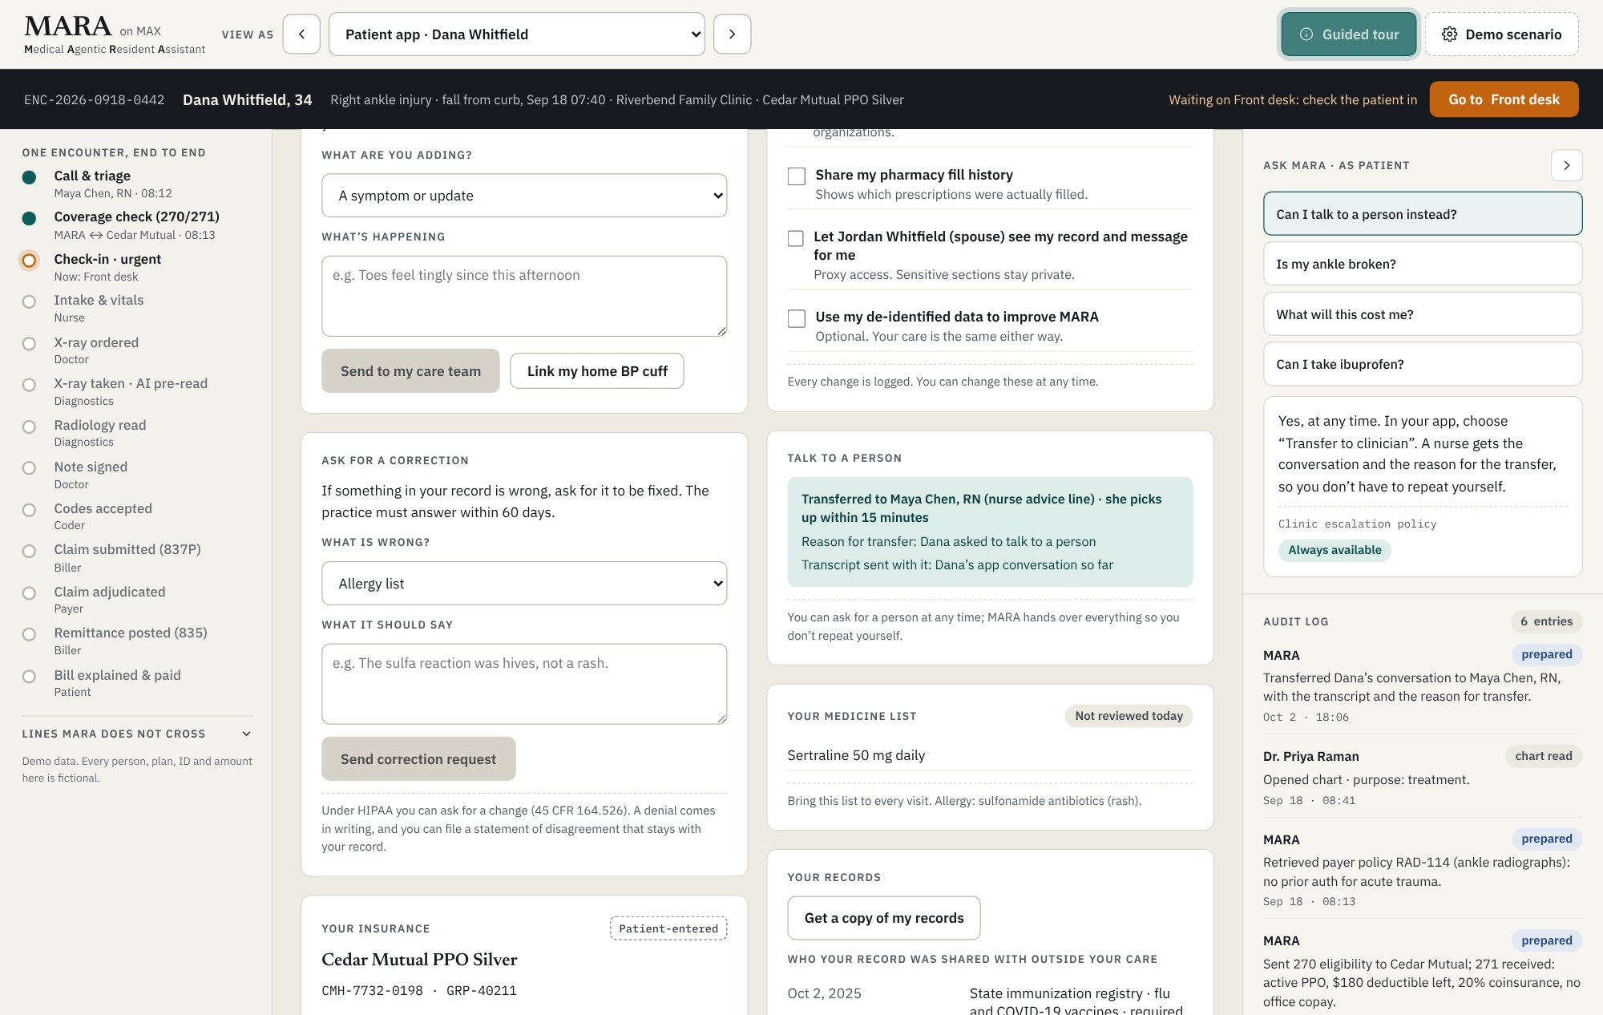Select 'Can I talk to a person instead?'
1603x1015 pixels.
click(1423, 214)
